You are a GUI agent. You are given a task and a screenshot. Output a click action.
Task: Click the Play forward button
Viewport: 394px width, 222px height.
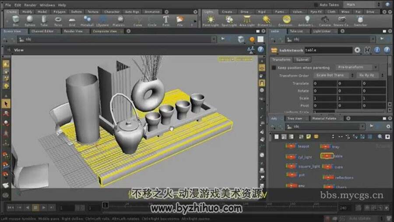click(x=44, y=208)
